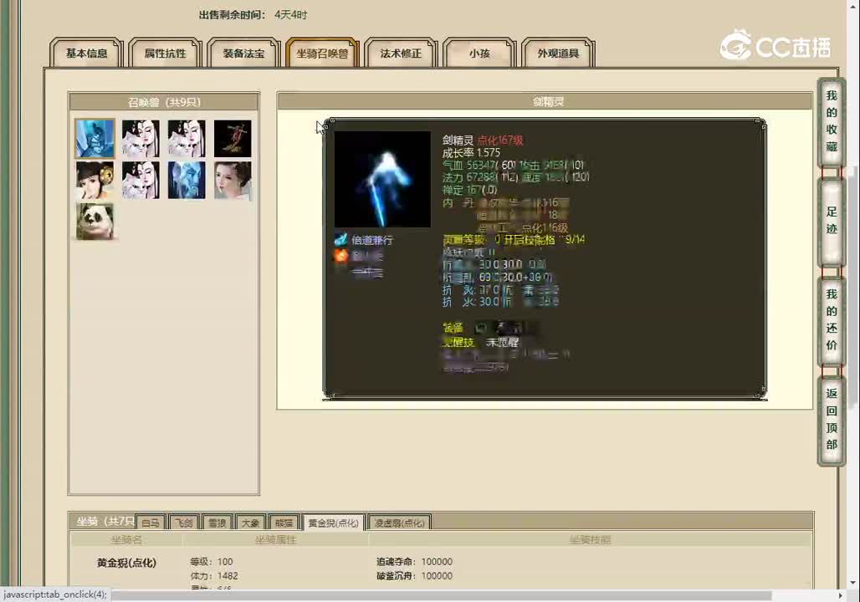
Task: Click the horizontal scrollbar at the bottom
Action: pyautogui.click(x=442, y=595)
